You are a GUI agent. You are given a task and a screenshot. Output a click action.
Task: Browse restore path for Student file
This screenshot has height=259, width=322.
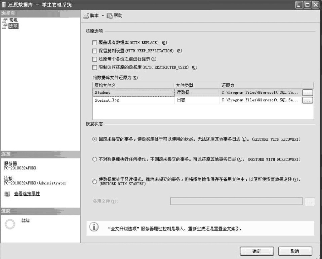pyautogui.click(x=308, y=93)
